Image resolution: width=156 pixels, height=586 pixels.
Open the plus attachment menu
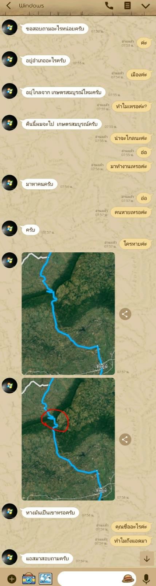click(x=12, y=579)
